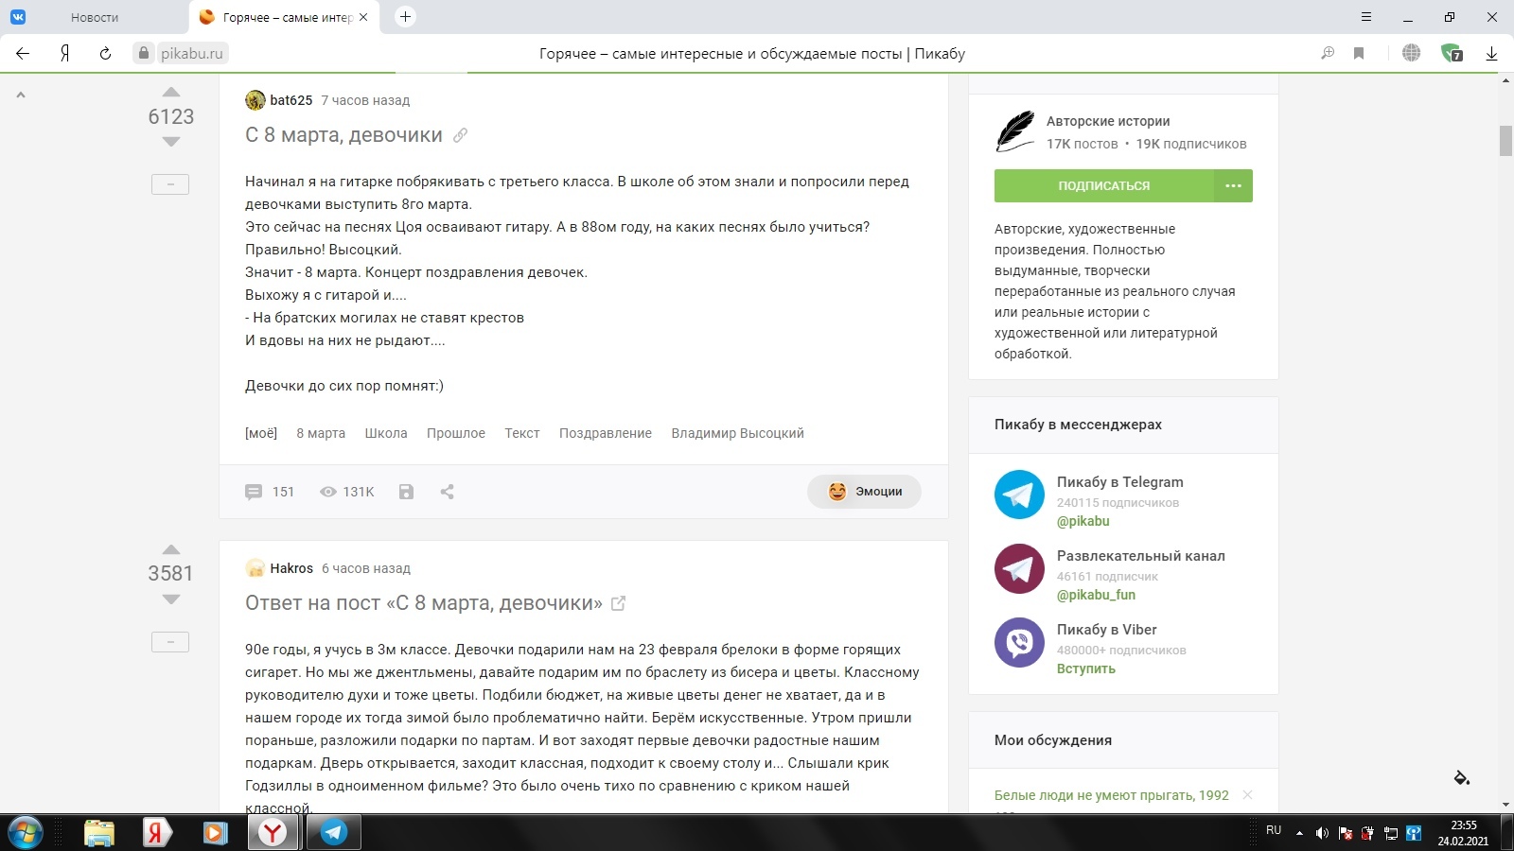This screenshot has height=851, width=1514.
Task: Select the 'Школа' tag
Action: 386,433
